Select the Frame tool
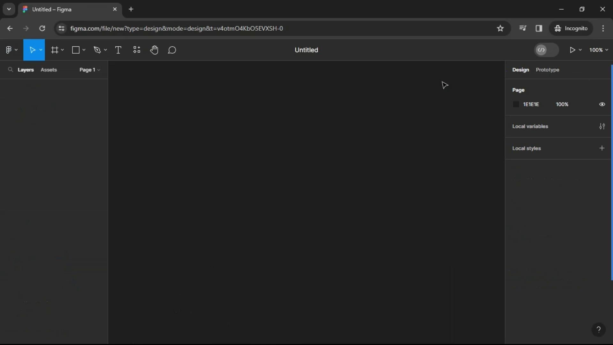Viewport: 613px width, 345px height. point(55,50)
